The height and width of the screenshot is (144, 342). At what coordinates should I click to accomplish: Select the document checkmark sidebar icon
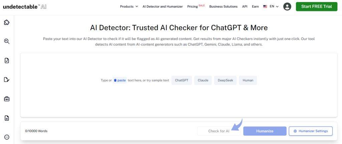7,60
